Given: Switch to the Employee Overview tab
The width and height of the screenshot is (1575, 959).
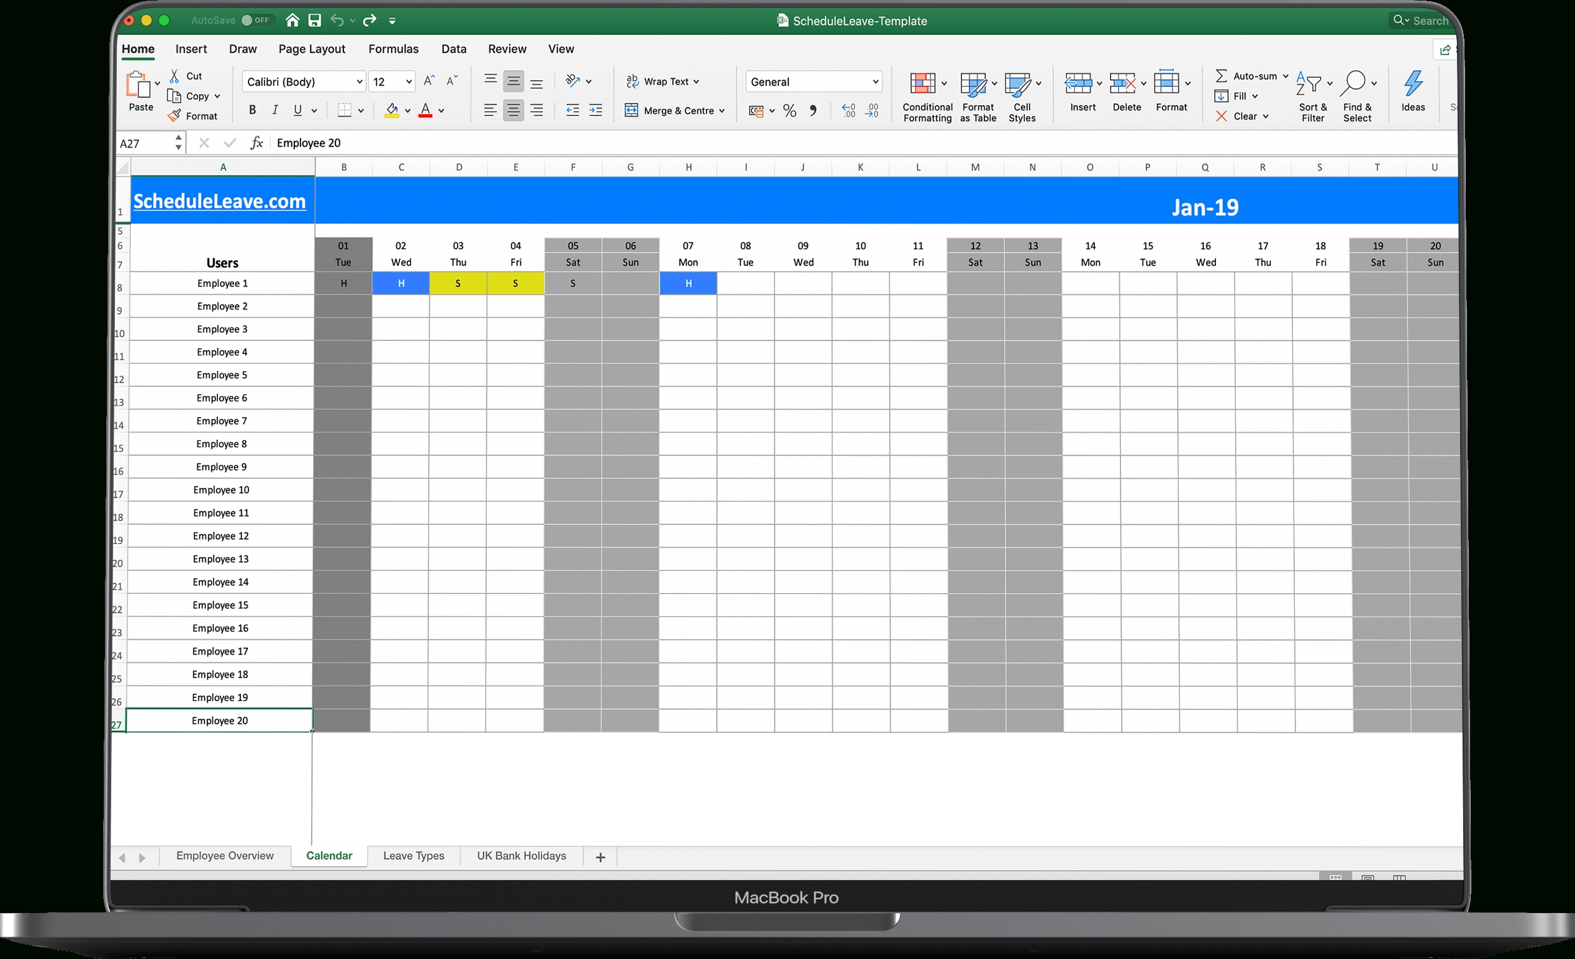Looking at the screenshot, I should tap(225, 857).
